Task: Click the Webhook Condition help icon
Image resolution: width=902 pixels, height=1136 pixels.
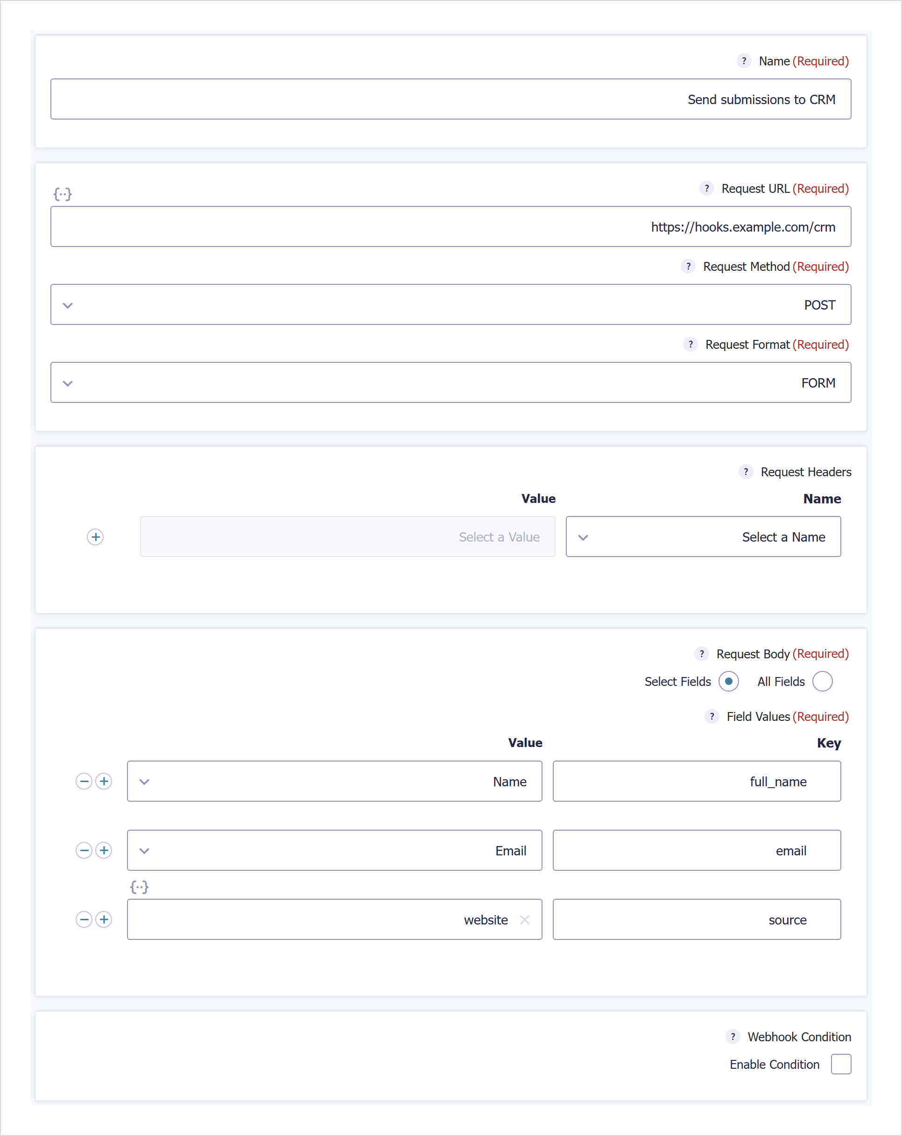Action: [x=733, y=1037]
